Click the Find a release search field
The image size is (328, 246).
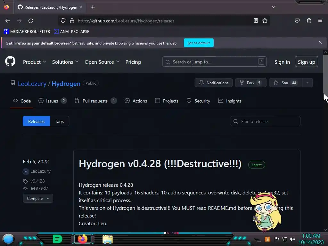coord(266,121)
